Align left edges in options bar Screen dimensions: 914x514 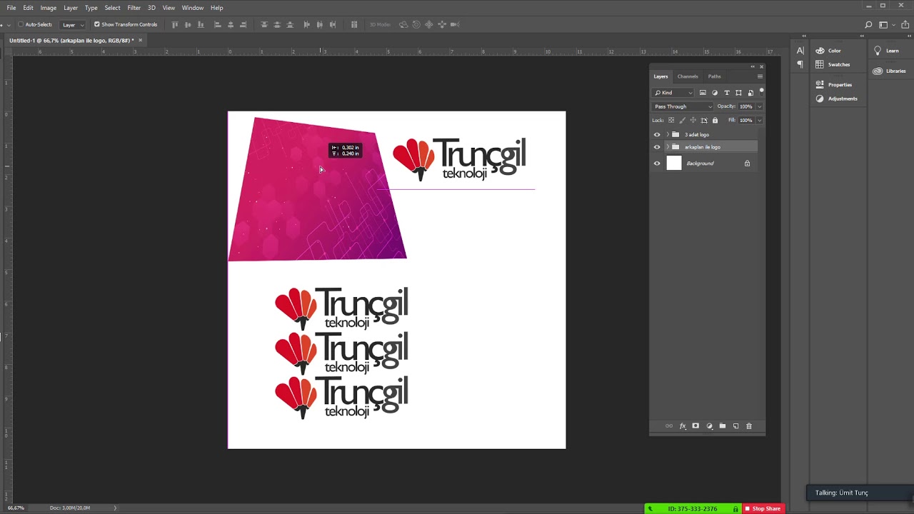(218, 24)
